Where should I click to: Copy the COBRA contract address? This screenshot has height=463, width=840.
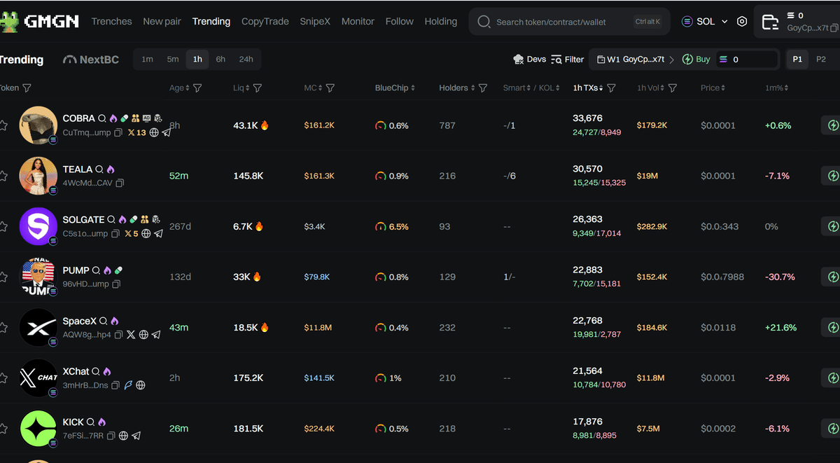pos(118,132)
